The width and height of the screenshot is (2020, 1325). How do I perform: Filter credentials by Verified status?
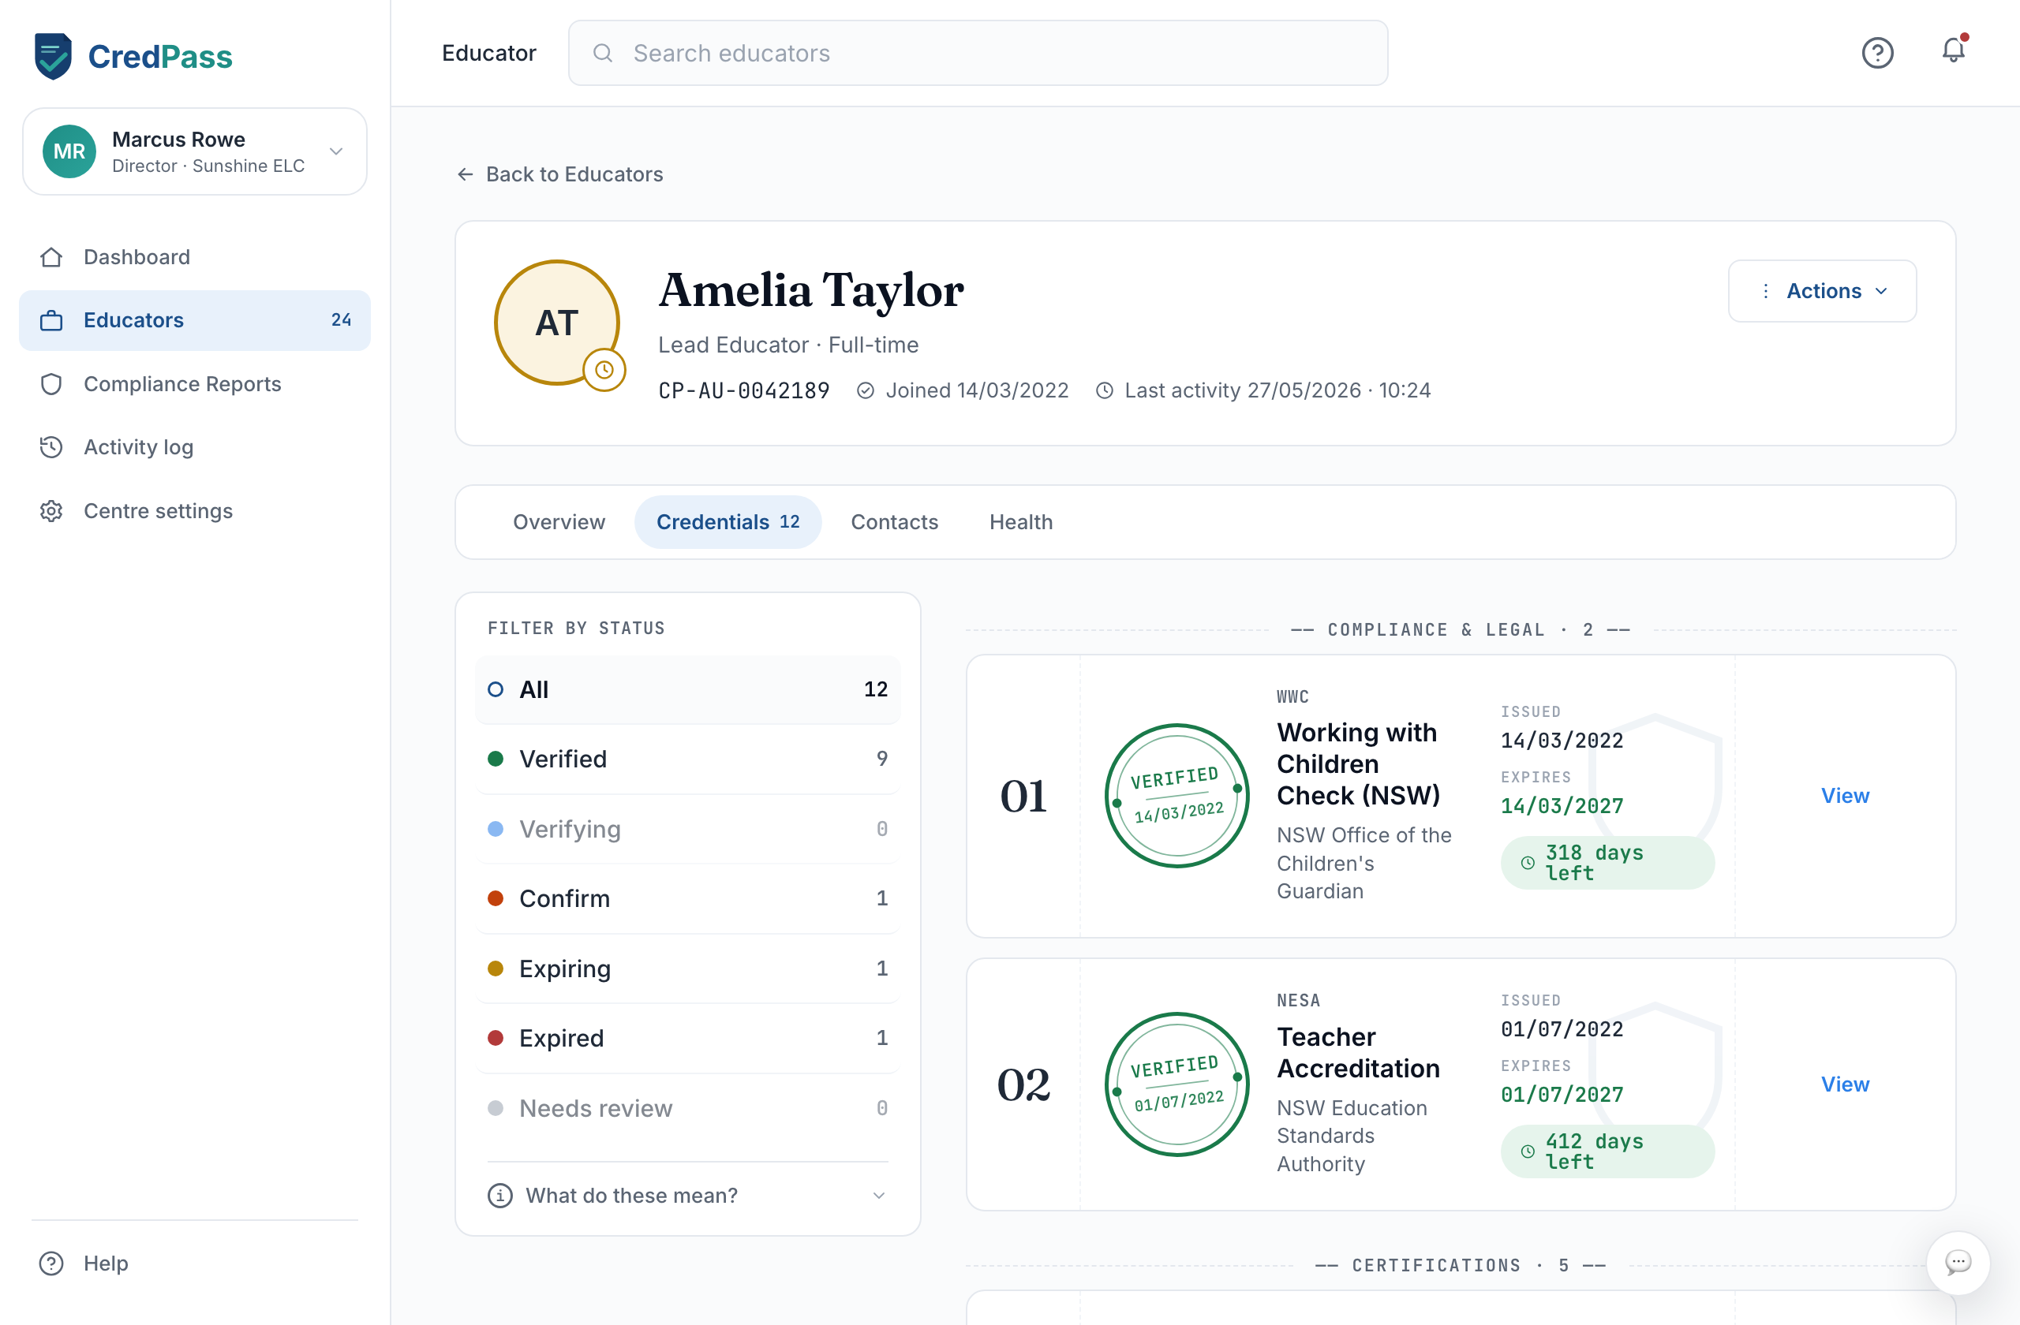pos(688,759)
